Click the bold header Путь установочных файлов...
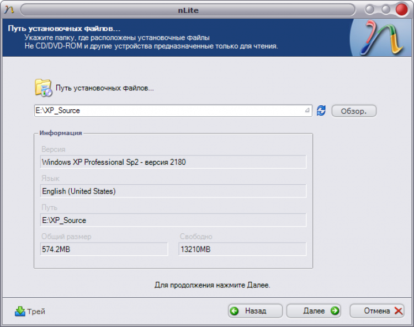Image resolution: width=414 pixels, height=327 pixels. 64,29
